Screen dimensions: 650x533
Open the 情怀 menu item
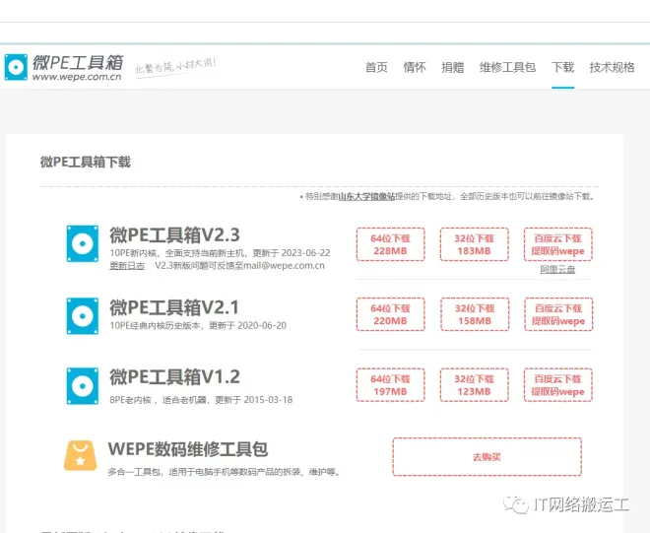point(415,67)
